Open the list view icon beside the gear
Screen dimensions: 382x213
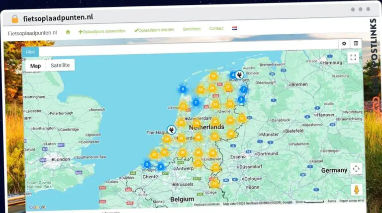[356, 44]
